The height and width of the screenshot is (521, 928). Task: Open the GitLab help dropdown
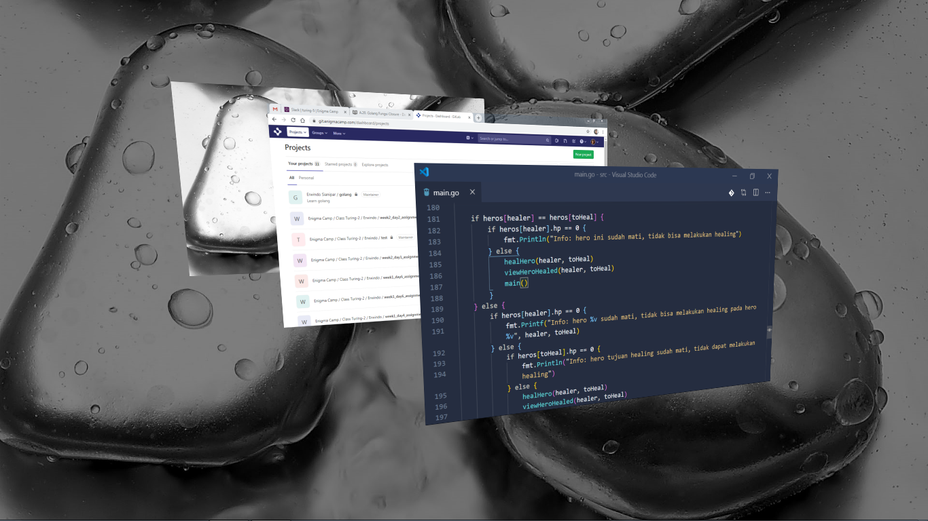[583, 141]
